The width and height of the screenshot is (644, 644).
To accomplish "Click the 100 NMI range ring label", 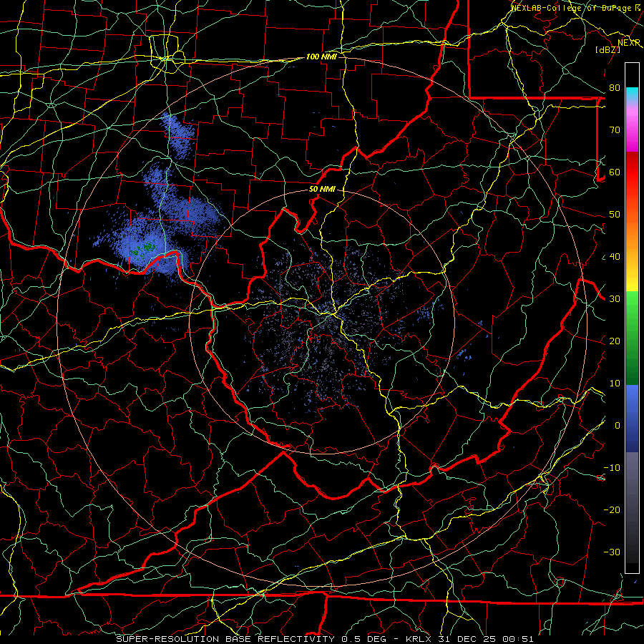I will click(x=321, y=57).
